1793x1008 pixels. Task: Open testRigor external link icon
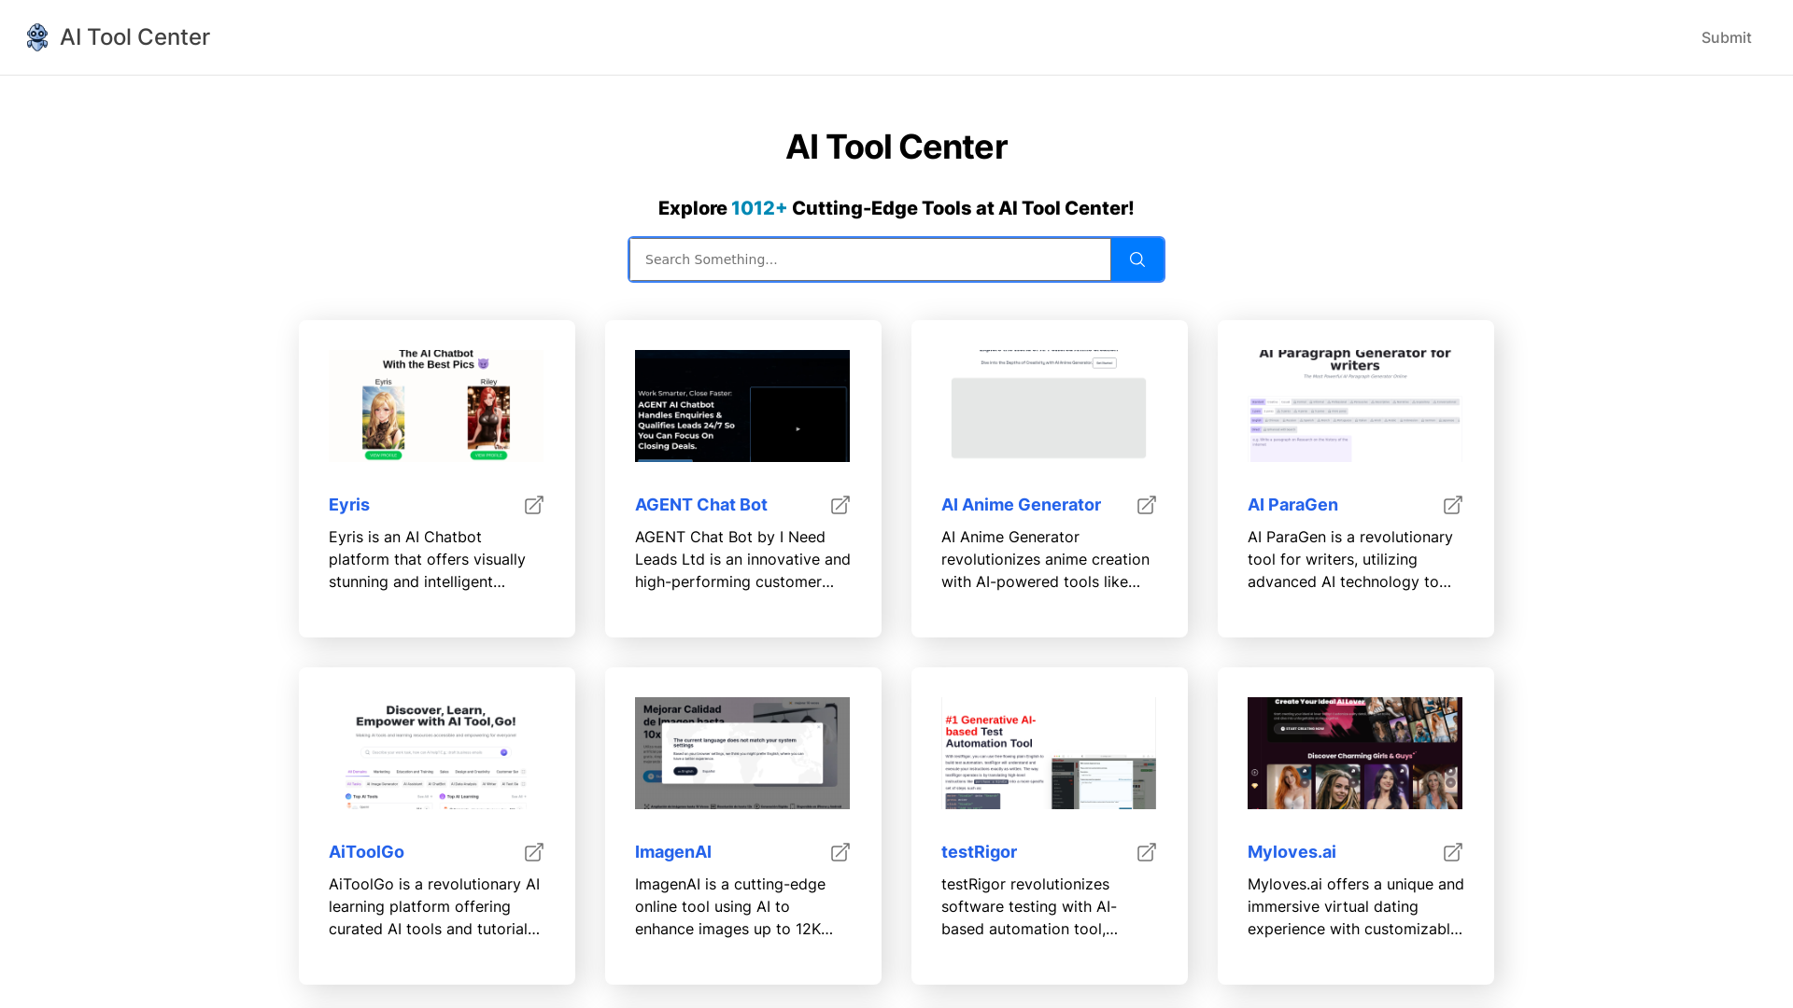pyautogui.click(x=1147, y=852)
